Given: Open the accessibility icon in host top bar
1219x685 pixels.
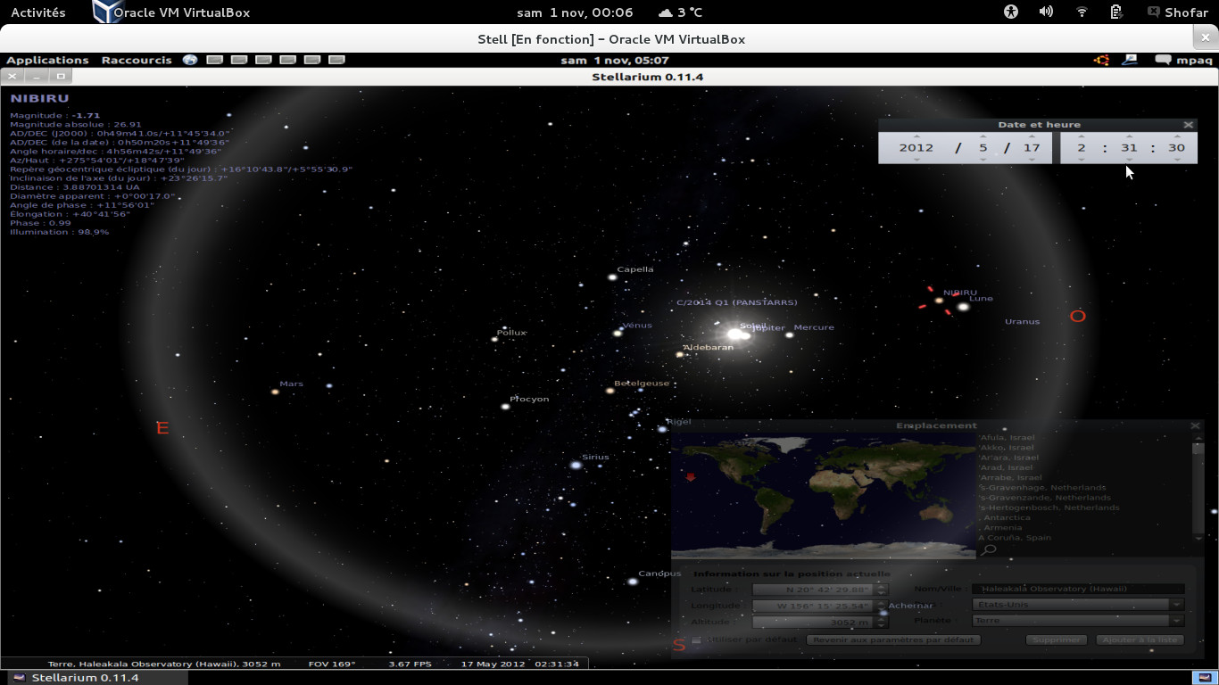Looking at the screenshot, I should tap(1010, 12).
